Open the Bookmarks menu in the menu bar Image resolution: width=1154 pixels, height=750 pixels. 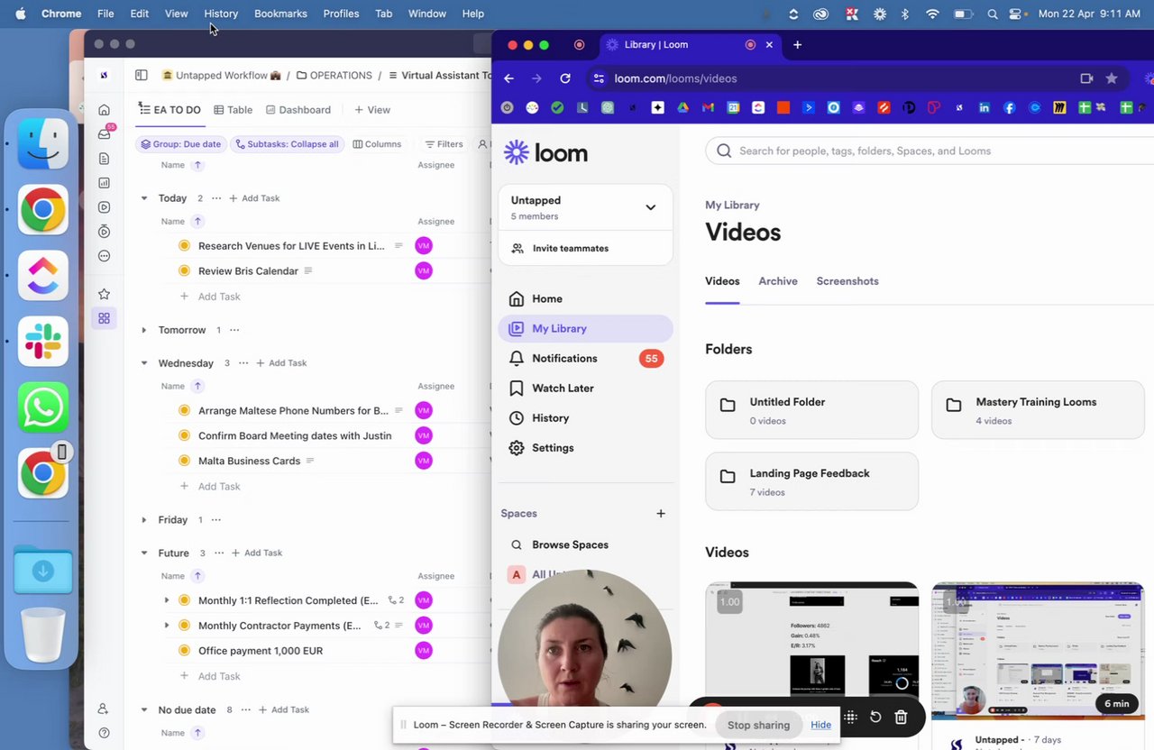coord(280,14)
